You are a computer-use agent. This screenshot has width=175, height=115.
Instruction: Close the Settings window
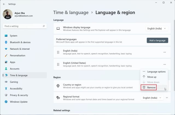(x=171, y=2)
